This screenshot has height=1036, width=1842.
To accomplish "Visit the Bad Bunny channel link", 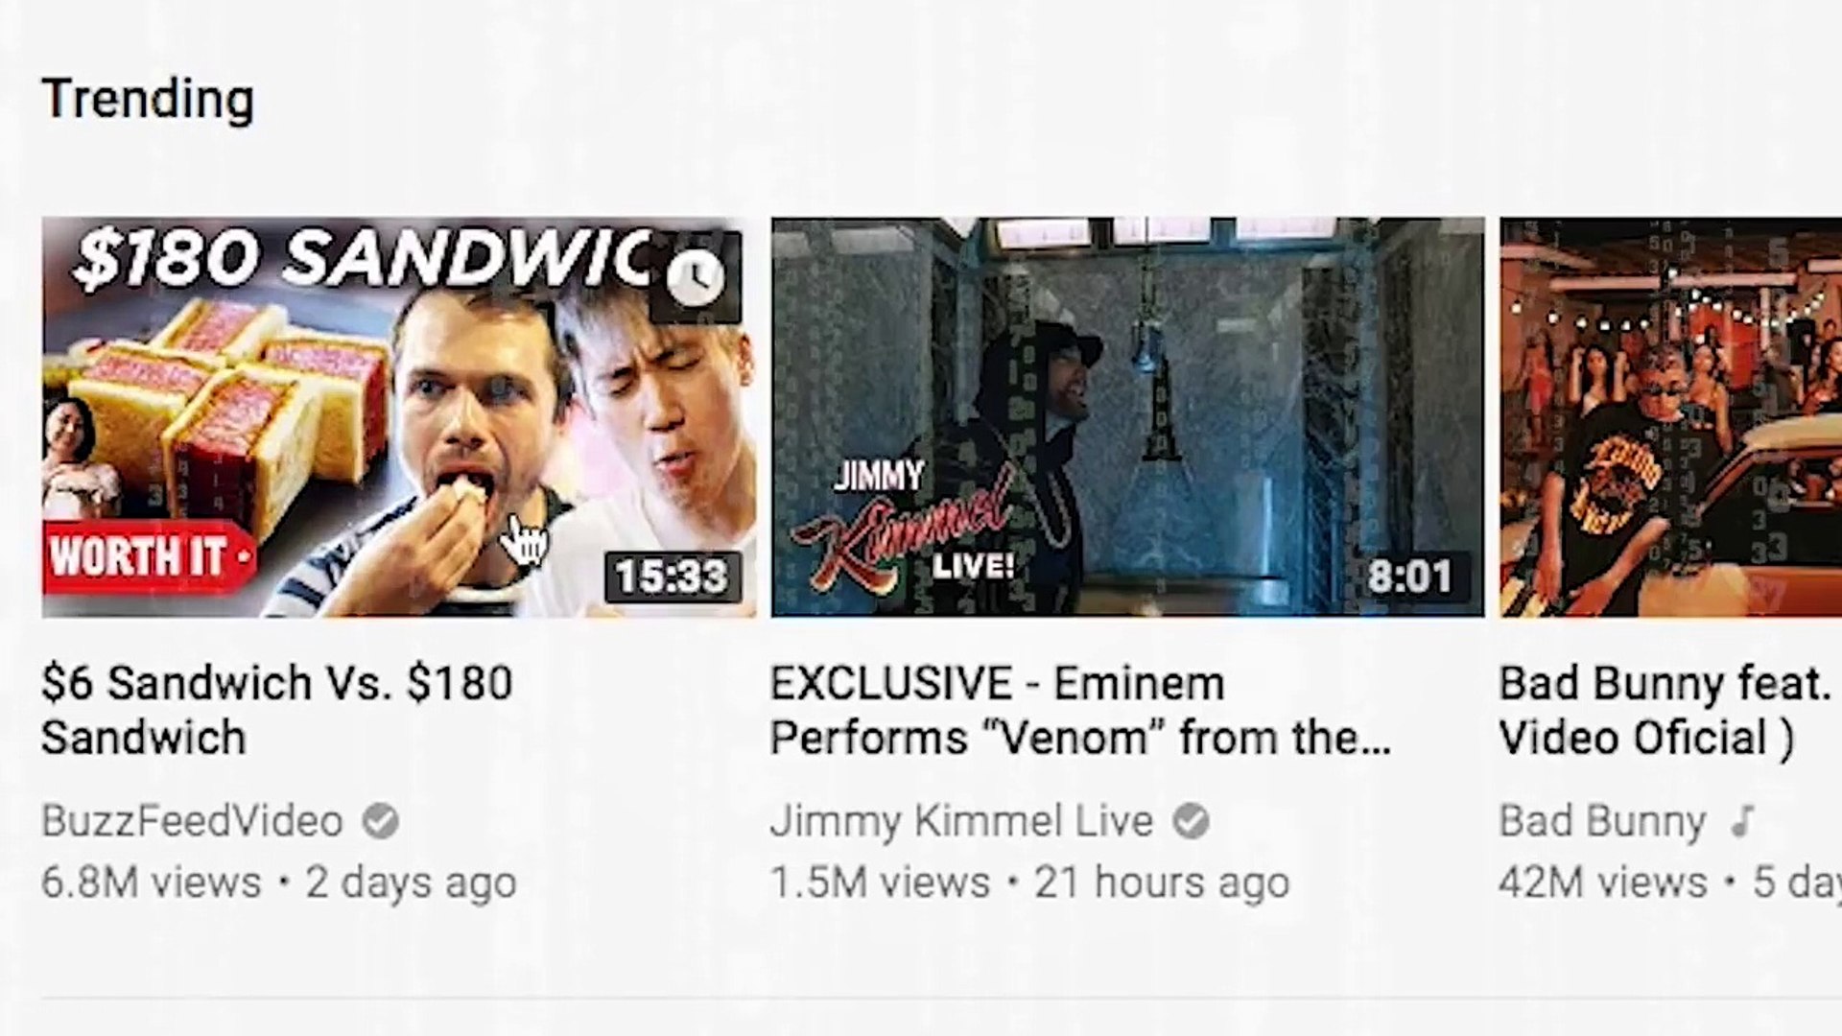I will 1602,822.
